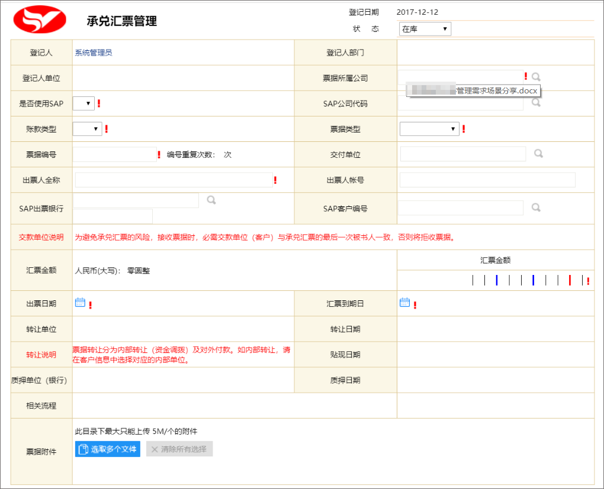Click the 汇票金额 digit grid input
604x489 pixels.
click(527, 280)
